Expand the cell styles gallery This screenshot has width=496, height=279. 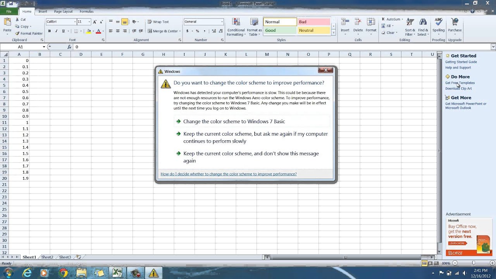[333, 33]
